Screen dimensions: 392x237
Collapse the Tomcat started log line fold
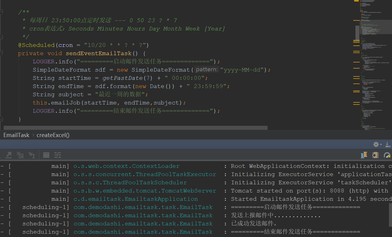point(2,190)
